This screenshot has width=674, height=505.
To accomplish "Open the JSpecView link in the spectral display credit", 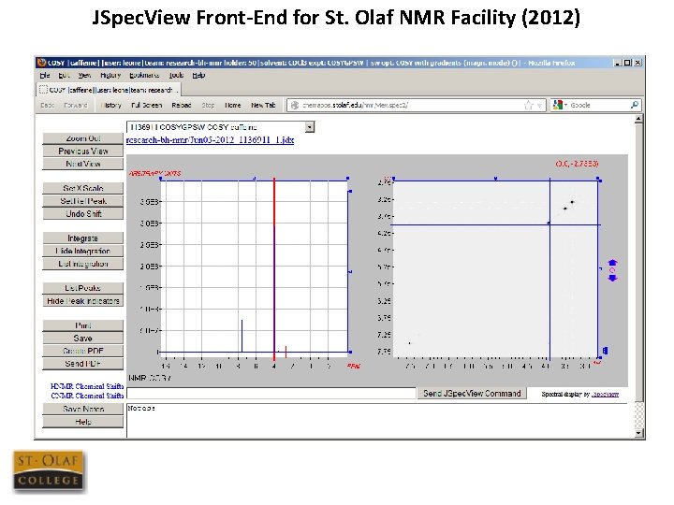I will (x=605, y=395).
